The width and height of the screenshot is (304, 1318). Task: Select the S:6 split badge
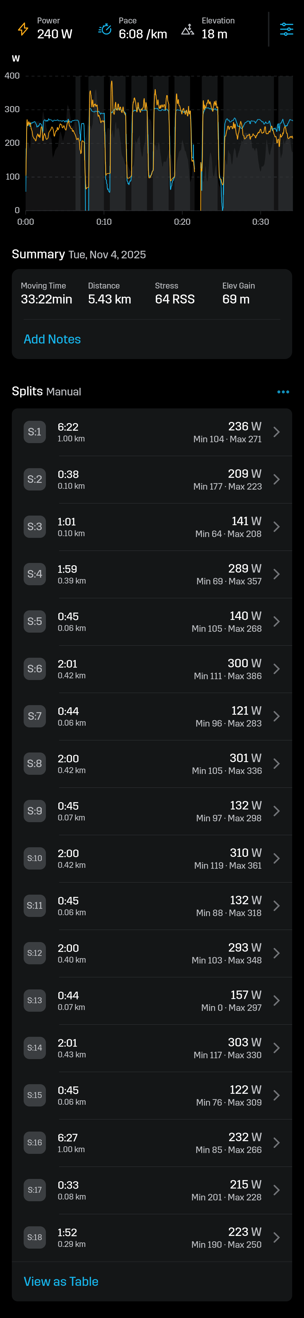coord(35,669)
